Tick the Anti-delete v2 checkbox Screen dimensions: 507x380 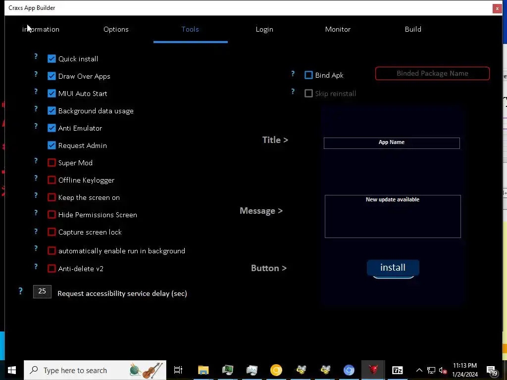[51, 269]
